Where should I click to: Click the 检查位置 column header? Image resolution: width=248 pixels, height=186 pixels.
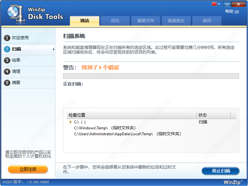(x=132, y=115)
